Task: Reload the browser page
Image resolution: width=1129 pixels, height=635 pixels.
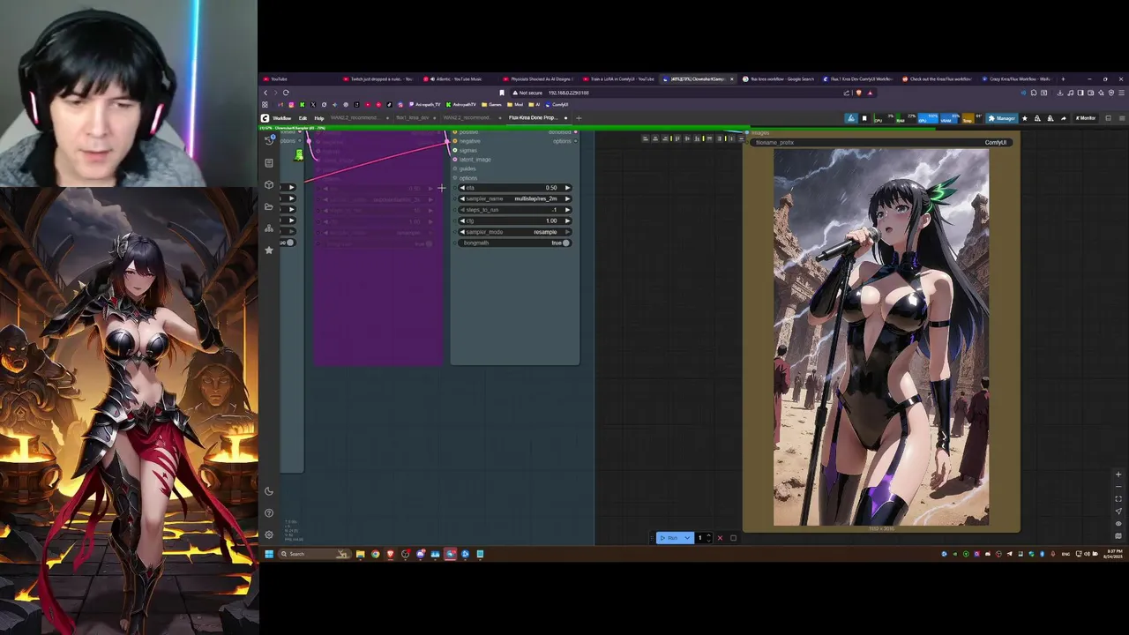Action: [286, 93]
